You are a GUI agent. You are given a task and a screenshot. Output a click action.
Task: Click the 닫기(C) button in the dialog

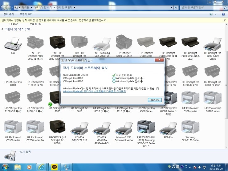coord(155,100)
